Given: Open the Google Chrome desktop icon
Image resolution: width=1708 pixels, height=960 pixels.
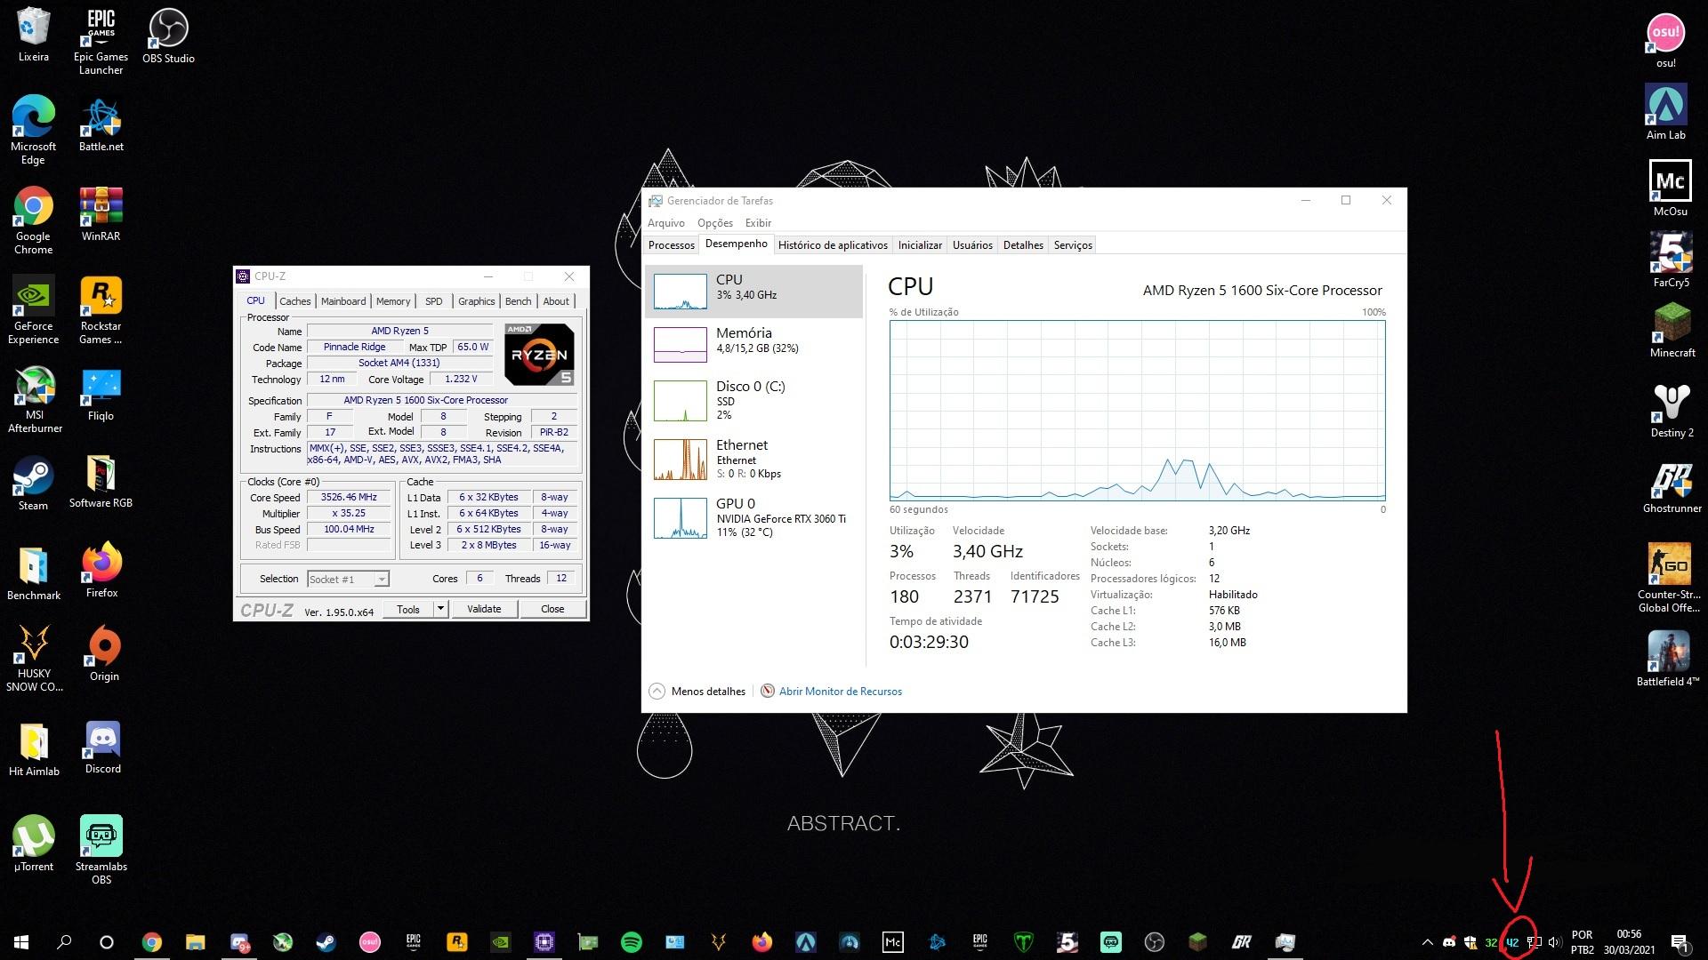Looking at the screenshot, I should pos(33,220).
